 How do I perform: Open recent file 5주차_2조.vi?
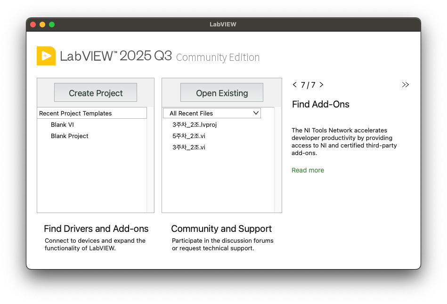tap(189, 136)
